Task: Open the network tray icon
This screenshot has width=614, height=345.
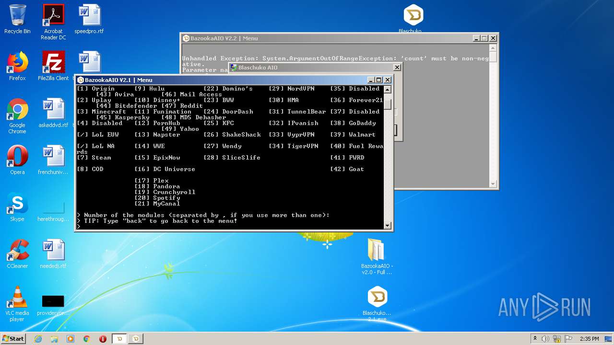Action: [x=557, y=339]
